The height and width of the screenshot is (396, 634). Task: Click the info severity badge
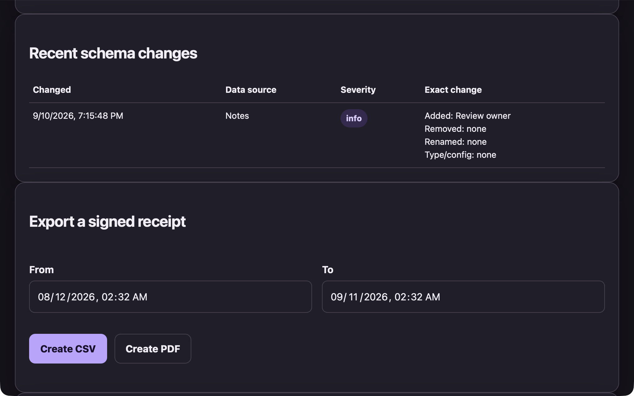[x=354, y=118]
